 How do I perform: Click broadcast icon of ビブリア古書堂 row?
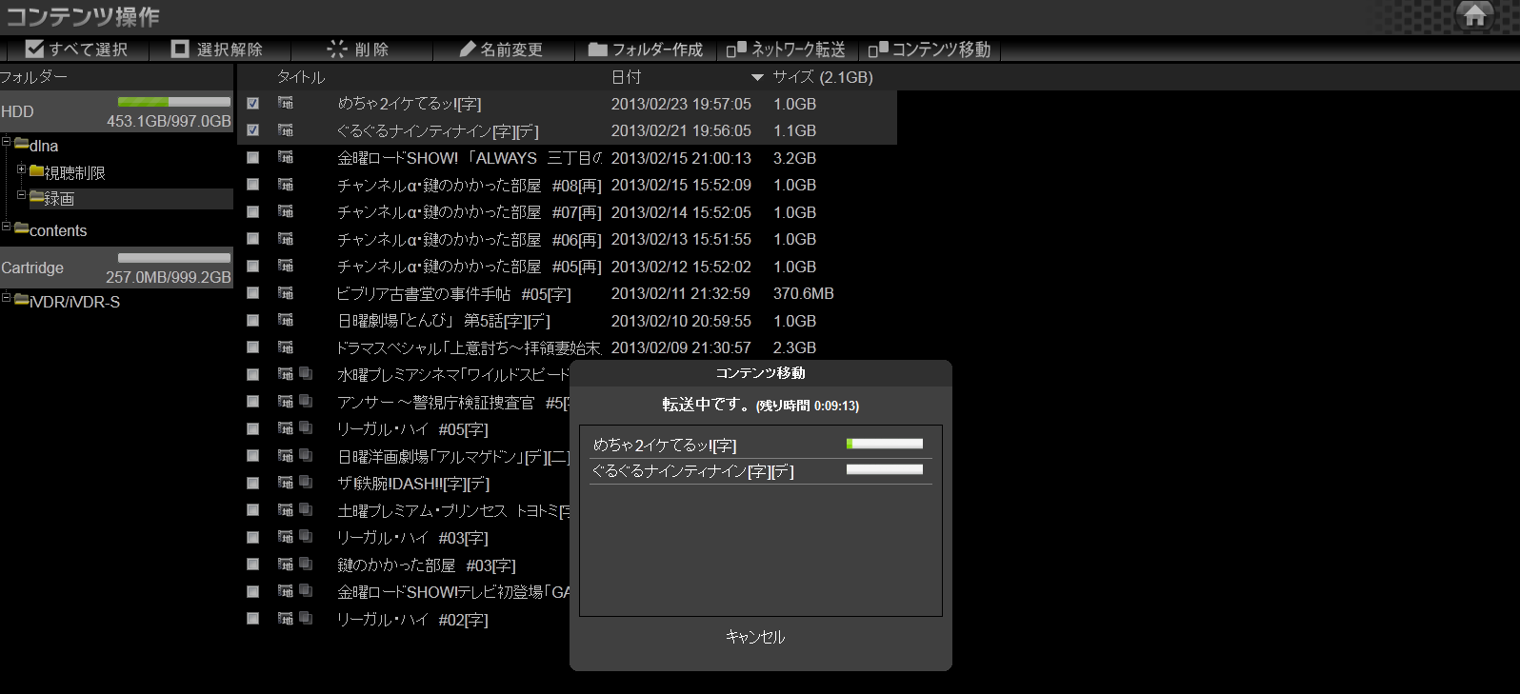tap(286, 292)
